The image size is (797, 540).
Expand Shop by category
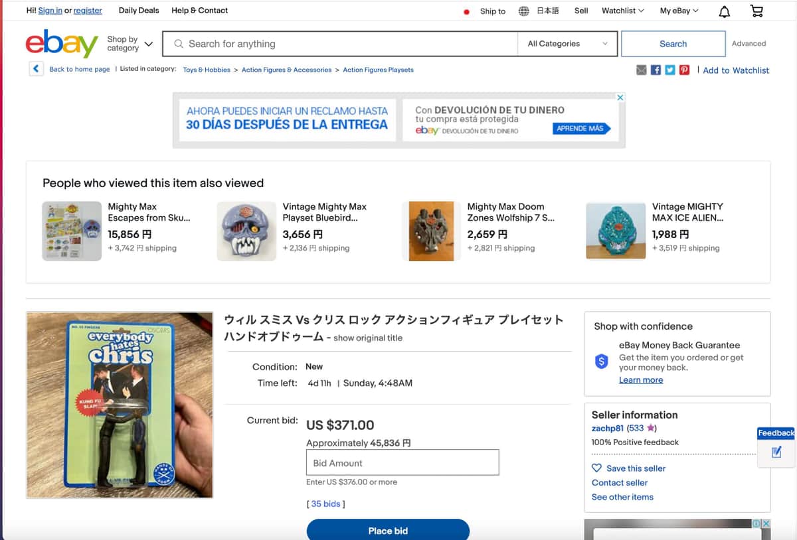(x=130, y=44)
